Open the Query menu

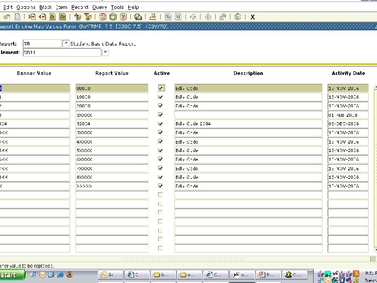[99, 7]
